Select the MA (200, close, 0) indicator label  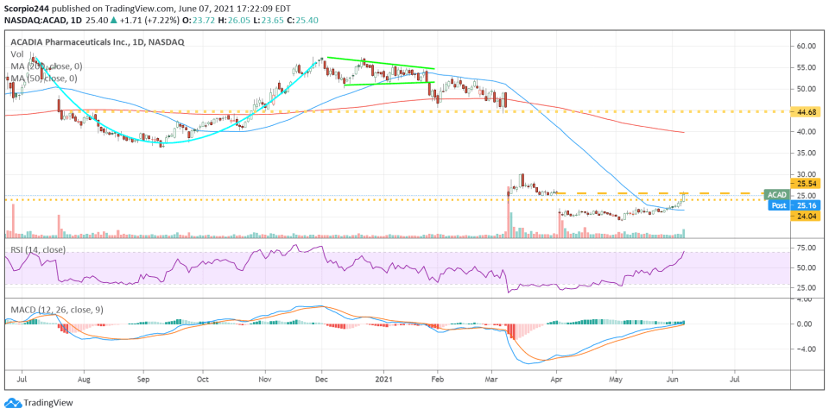(x=46, y=66)
